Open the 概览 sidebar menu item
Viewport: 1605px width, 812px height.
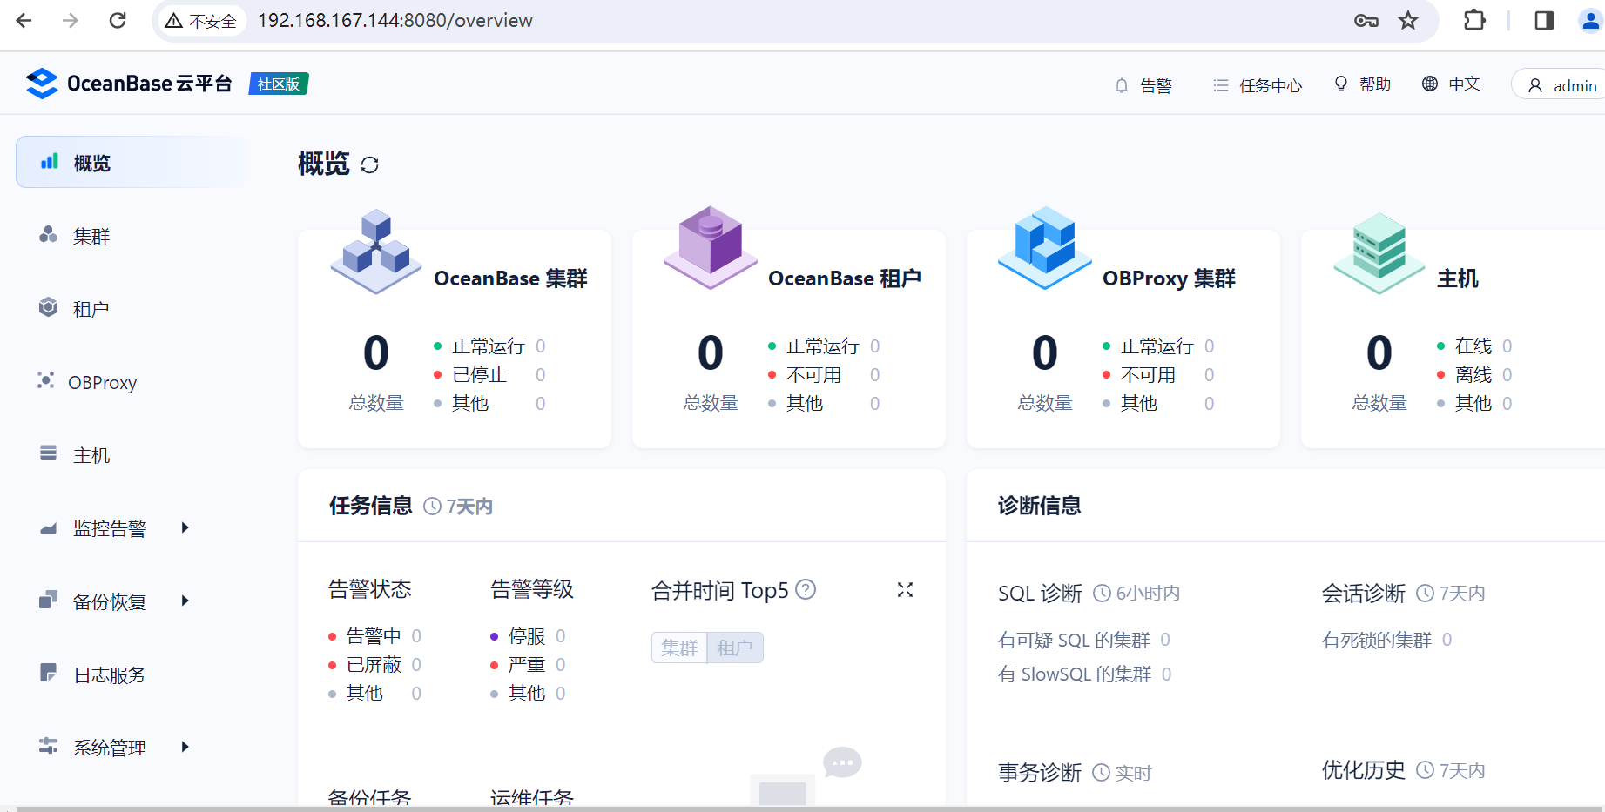(x=131, y=162)
